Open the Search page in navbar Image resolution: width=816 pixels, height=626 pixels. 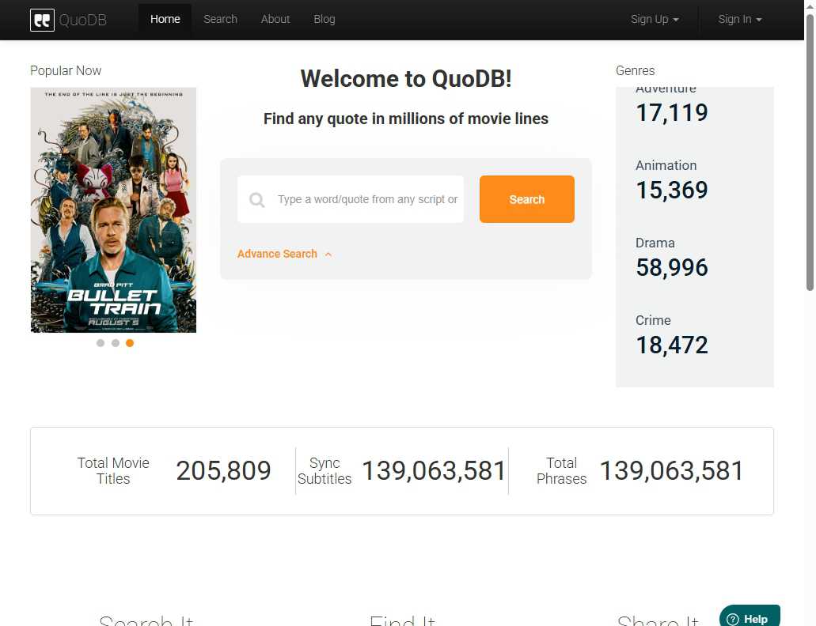tap(220, 20)
